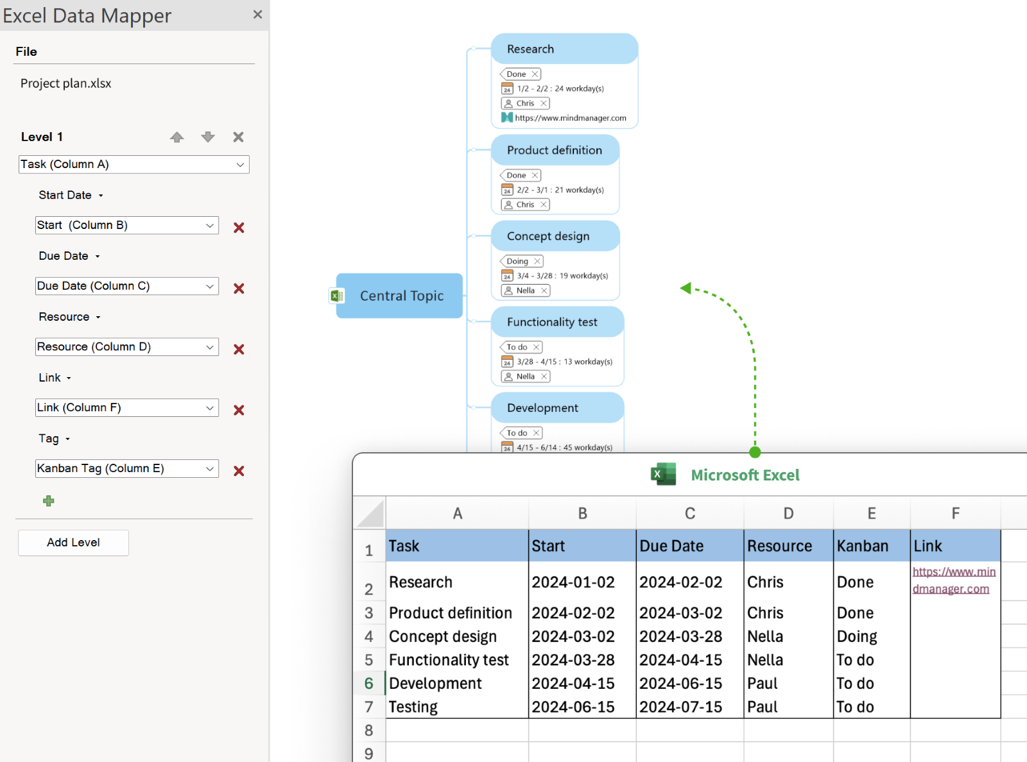This screenshot has width=1027, height=762.
Task: Move Level 1 mapping down using arrow icon
Action: 207,137
